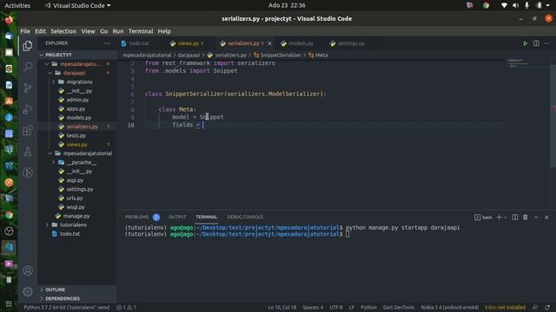
Task: Split the editor to the right
Action: 536,43
